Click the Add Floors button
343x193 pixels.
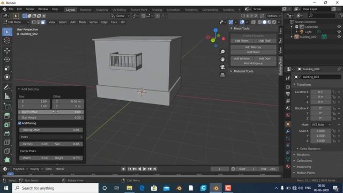[242, 41]
